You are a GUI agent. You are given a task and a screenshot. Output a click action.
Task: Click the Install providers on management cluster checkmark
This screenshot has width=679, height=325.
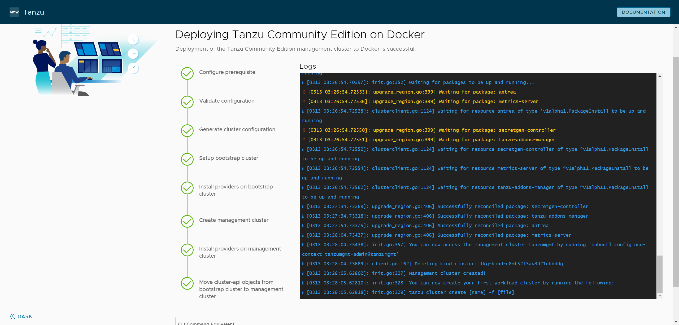tap(187, 250)
